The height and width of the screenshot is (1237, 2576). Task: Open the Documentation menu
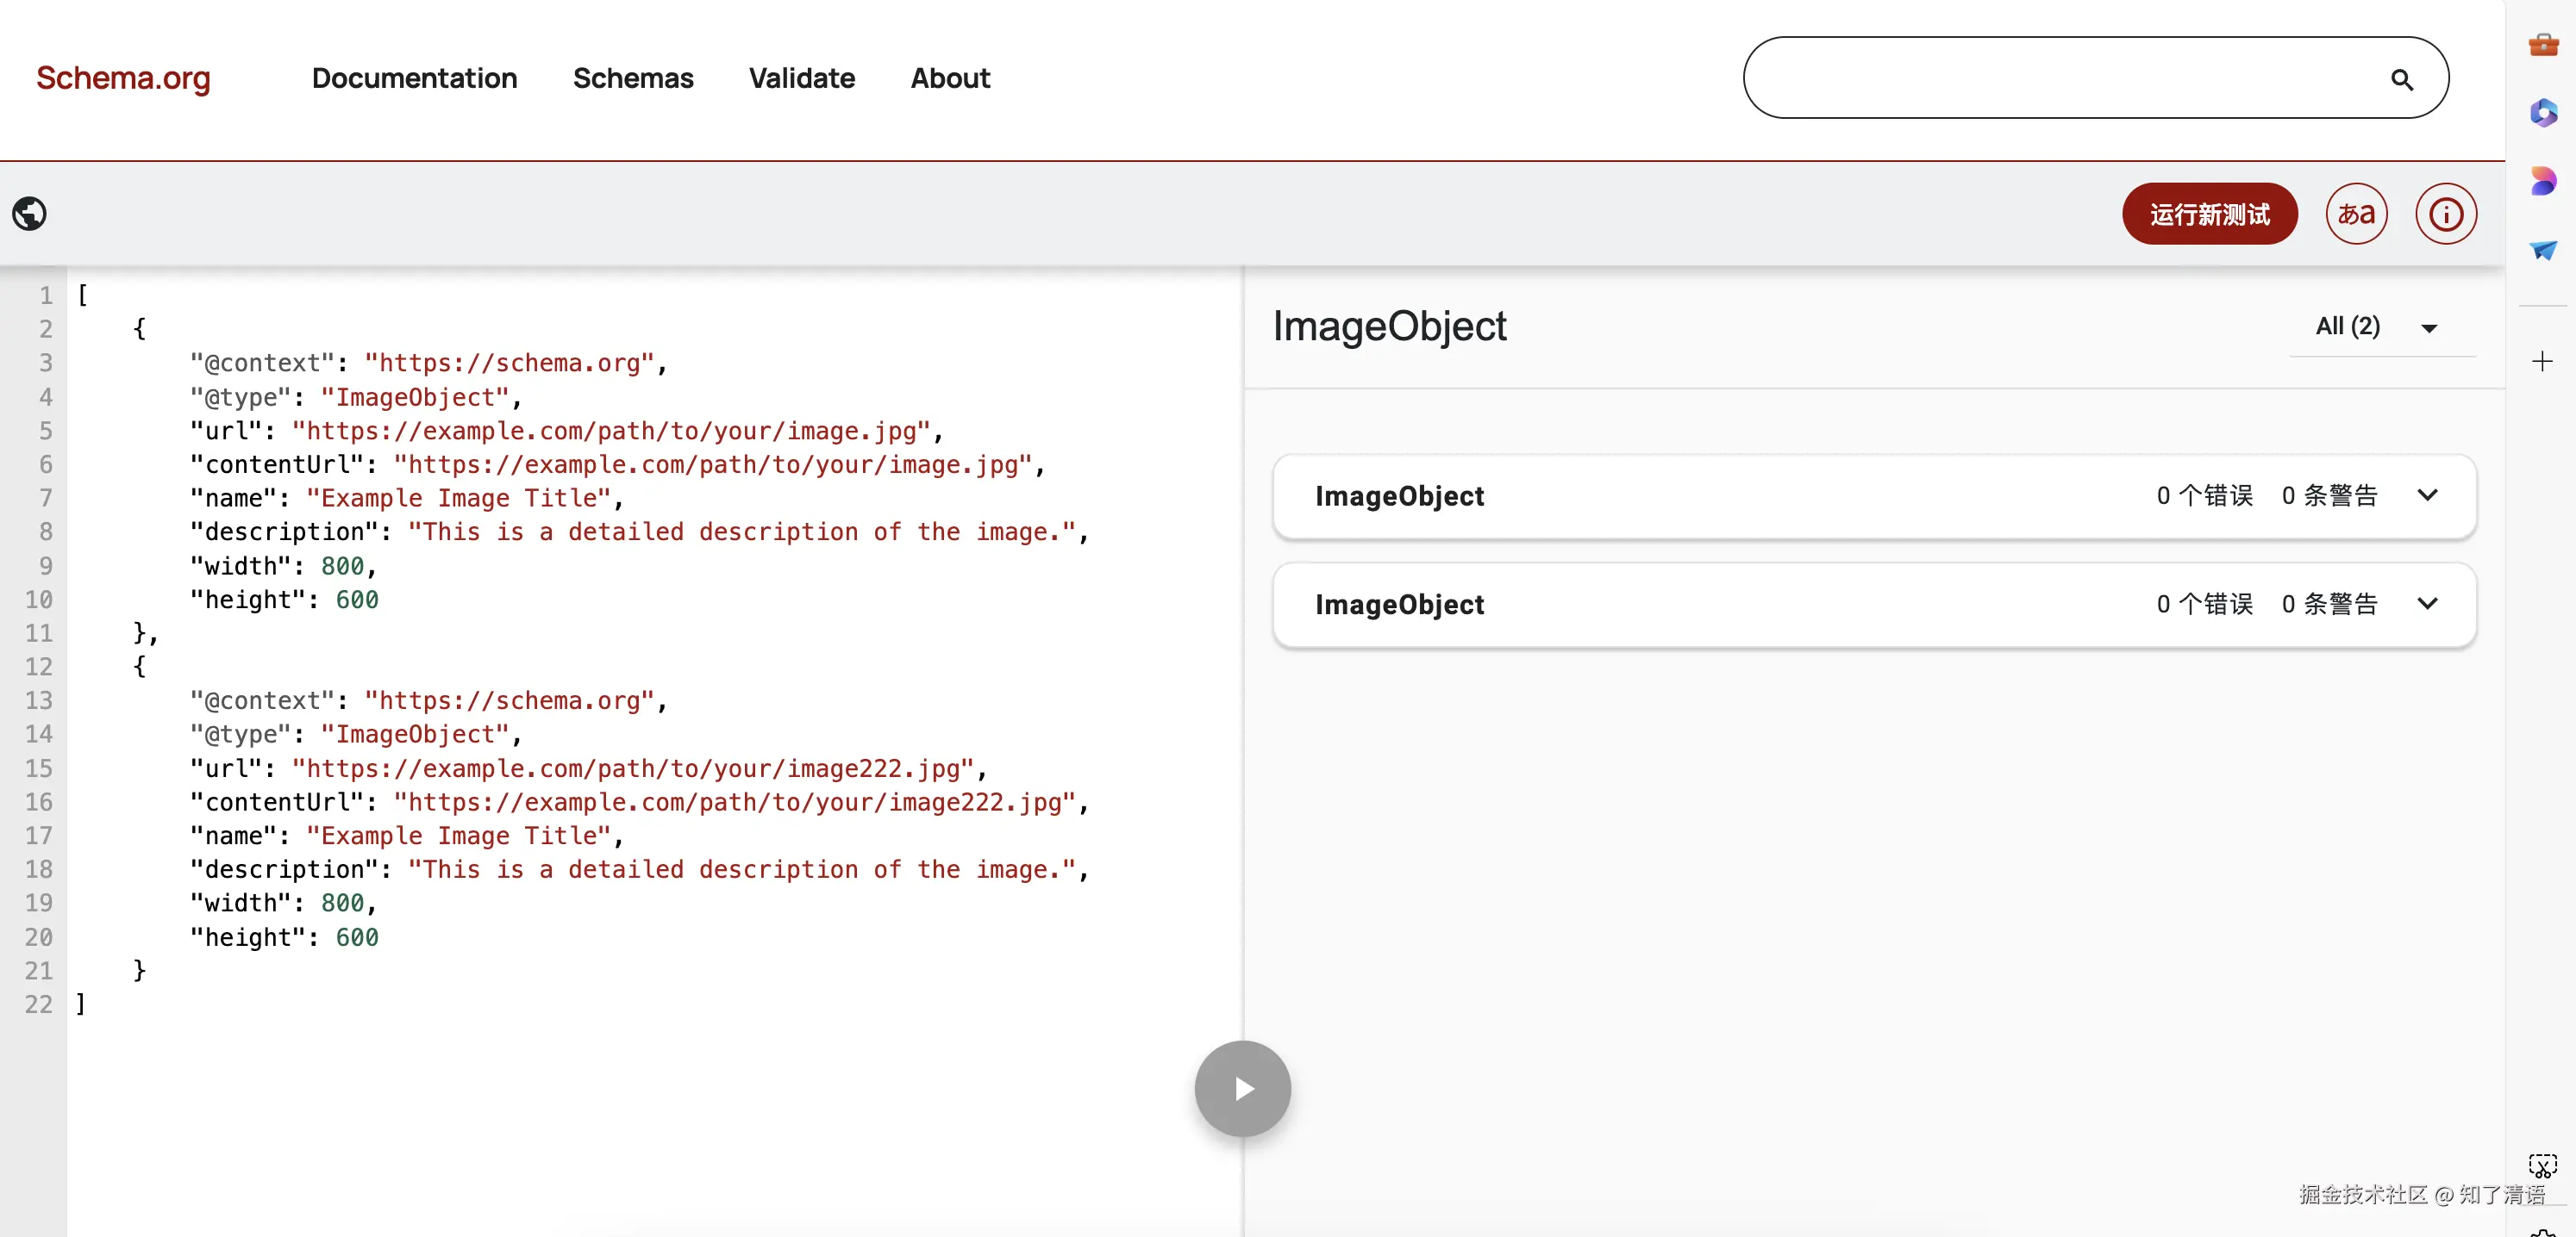414,78
